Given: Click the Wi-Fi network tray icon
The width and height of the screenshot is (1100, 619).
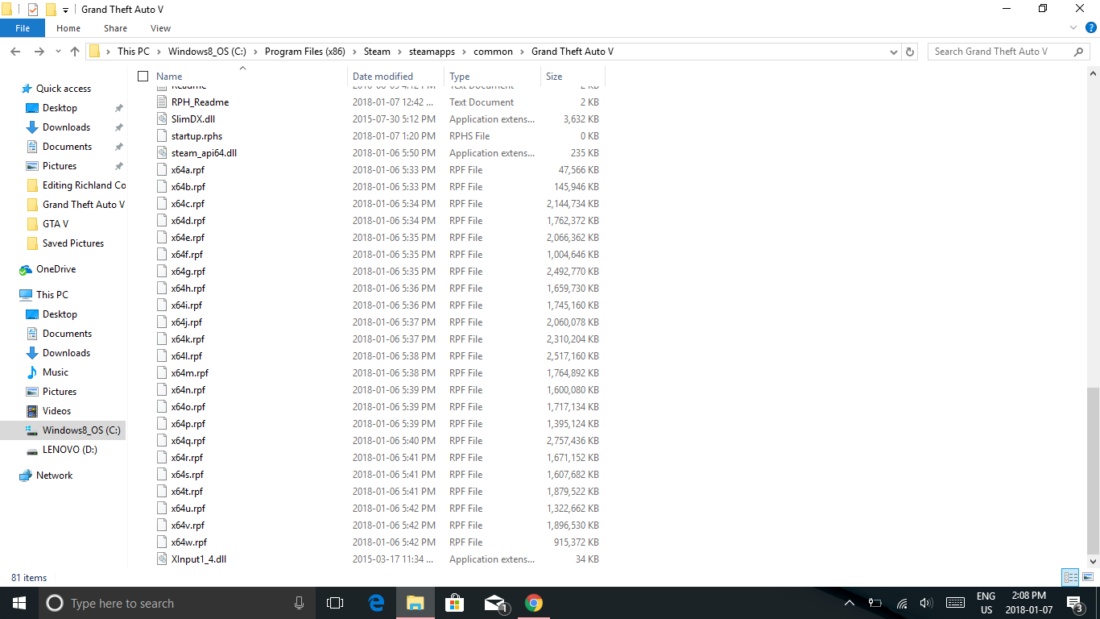Looking at the screenshot, I should click(x=902, y=603).
